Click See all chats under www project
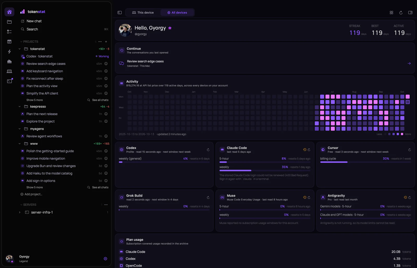The image size is (417, 268). pyautogui.click(x=98, y=188)
